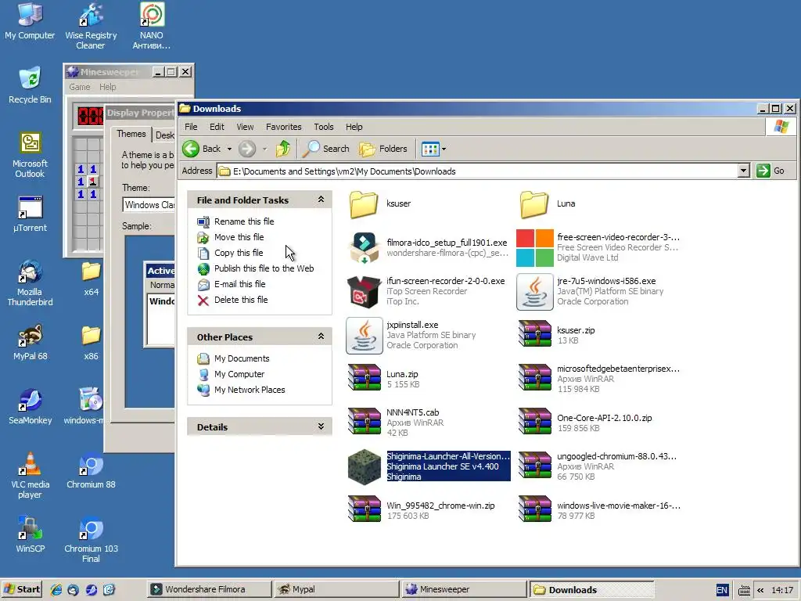Open the Tools menu
Screen dimensions: 801x601
323,127
